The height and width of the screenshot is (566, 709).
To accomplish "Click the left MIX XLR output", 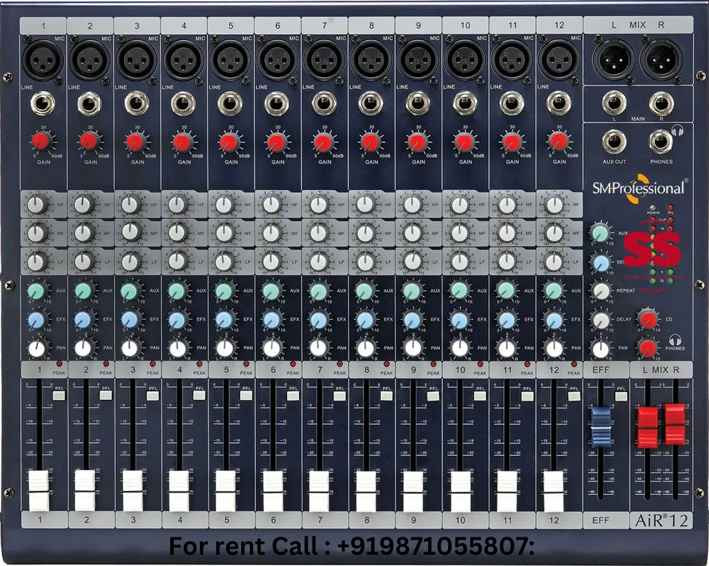I will (612, 59).
